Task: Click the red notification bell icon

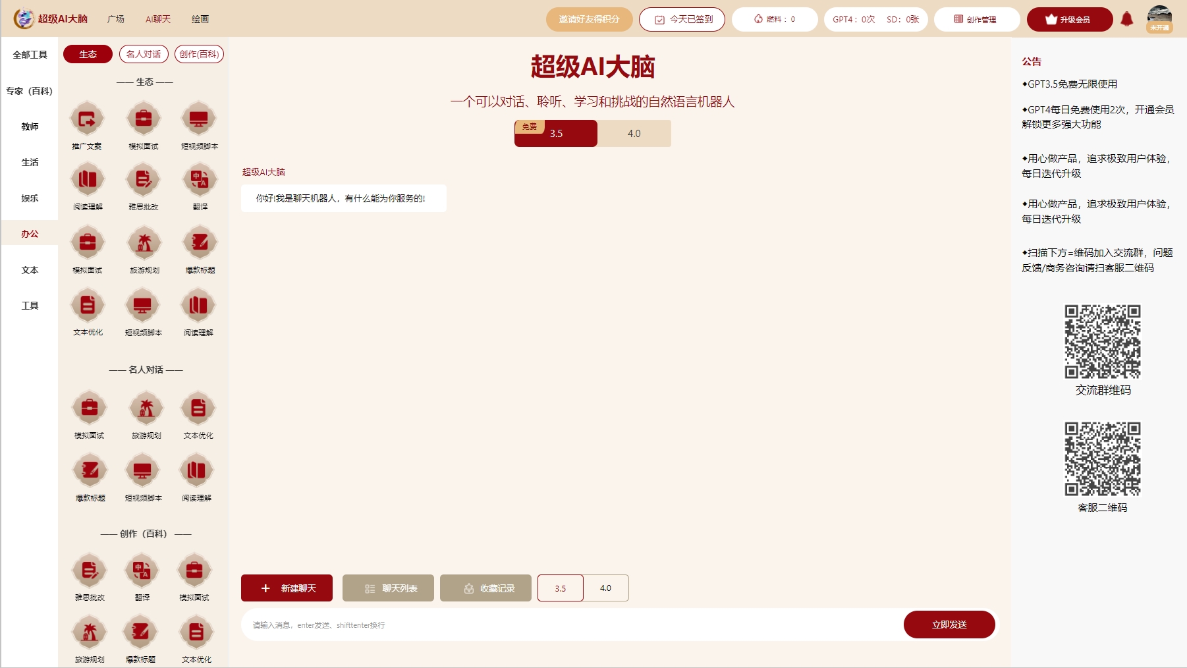Action: [x=1126, y=19]
